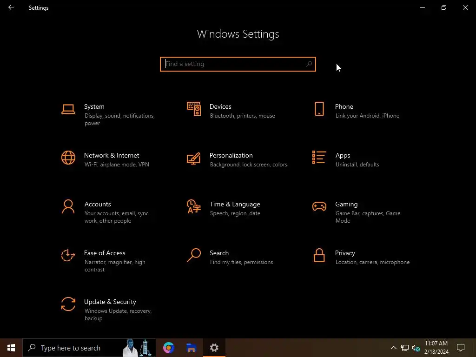
Task: Open the Search magnifier category icon
Action: pos(194,255)
